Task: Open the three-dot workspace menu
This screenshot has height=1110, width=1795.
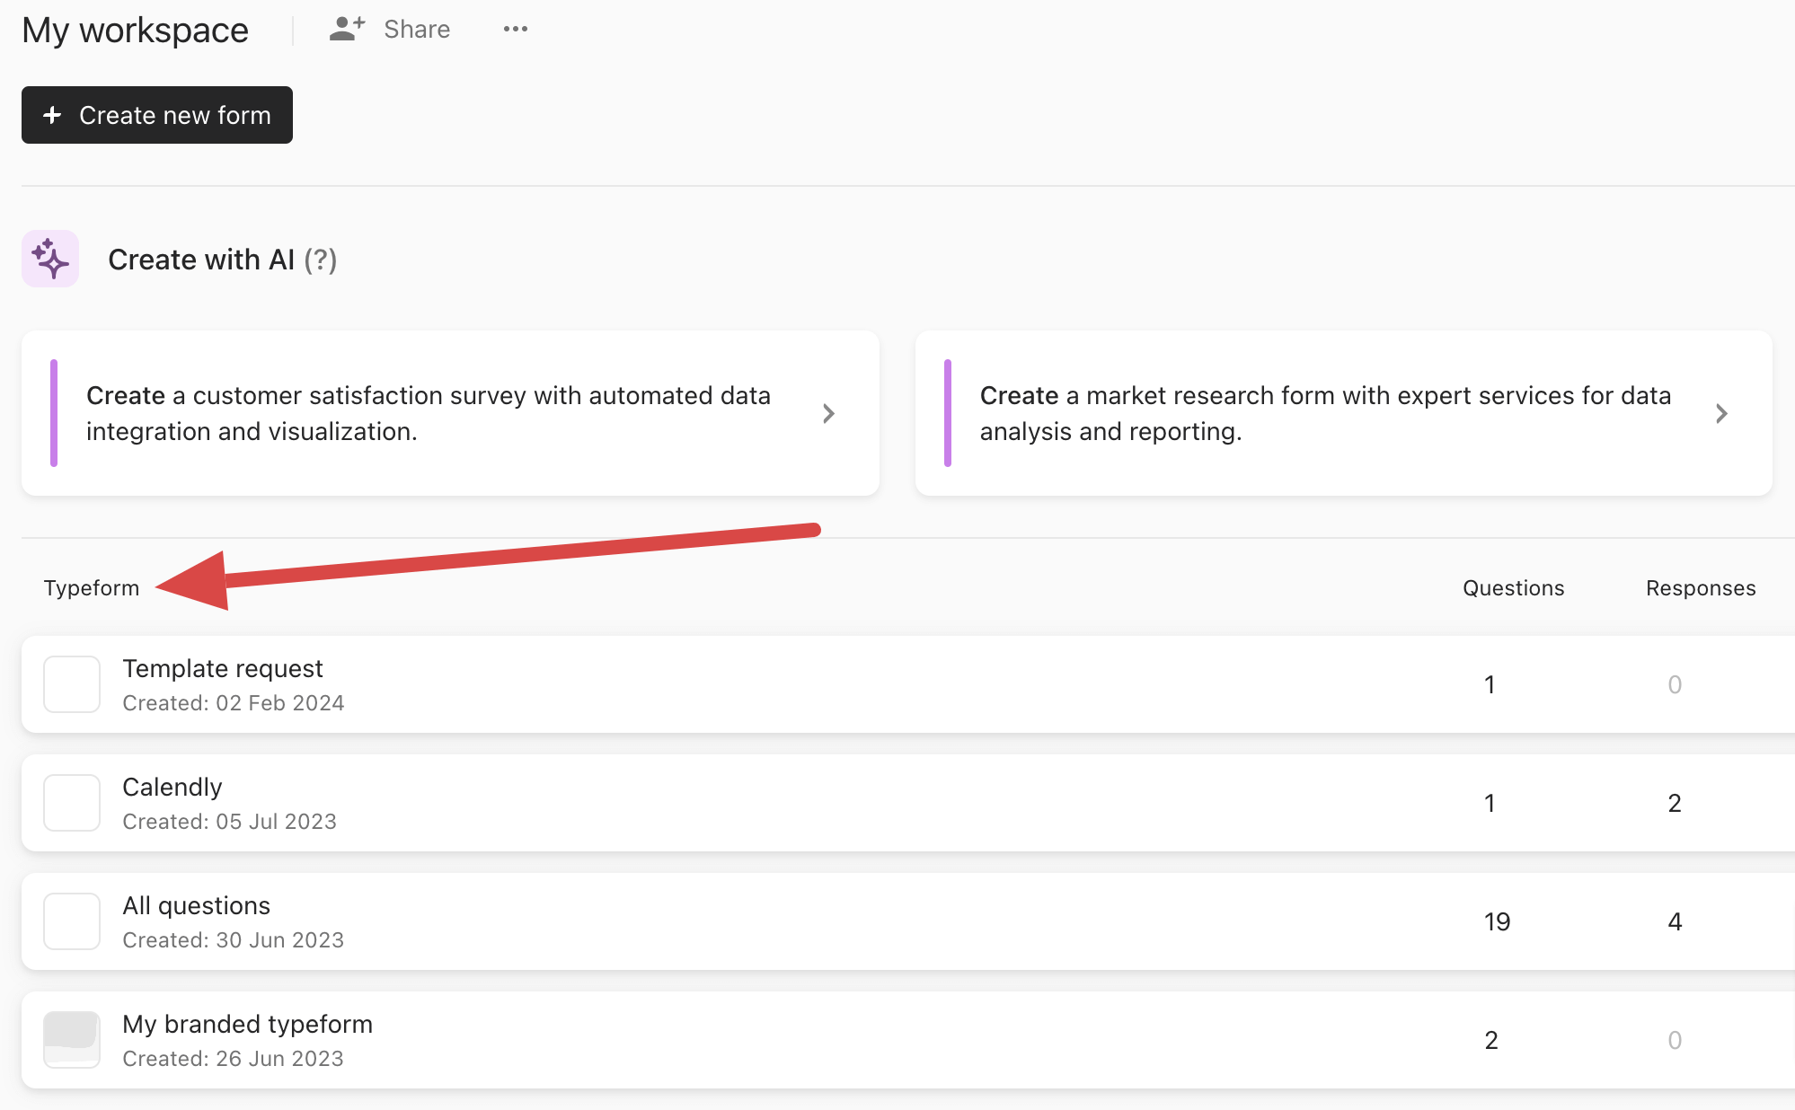Action: [516, 29]
